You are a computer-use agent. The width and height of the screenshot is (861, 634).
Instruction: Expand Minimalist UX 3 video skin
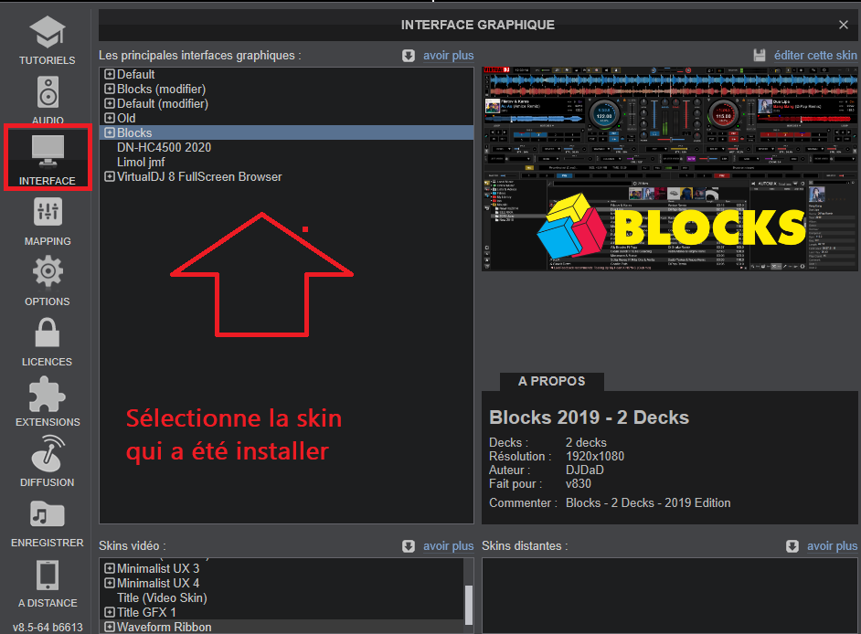(110, 568)
